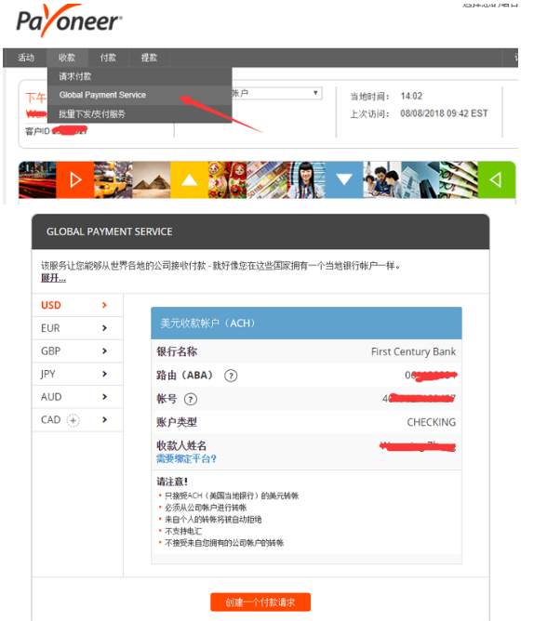This screenshot has height=621, width=547.
Task: Open the business meeting banner image
Action: (382, 179)
